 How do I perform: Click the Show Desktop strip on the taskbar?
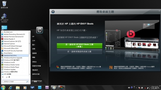(x=160, y=88)
